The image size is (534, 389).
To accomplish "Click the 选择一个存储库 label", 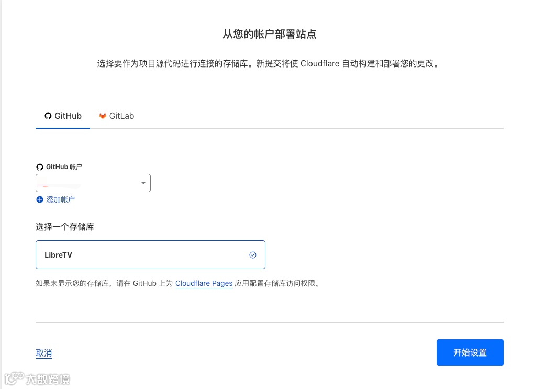I will coord(65,227).
